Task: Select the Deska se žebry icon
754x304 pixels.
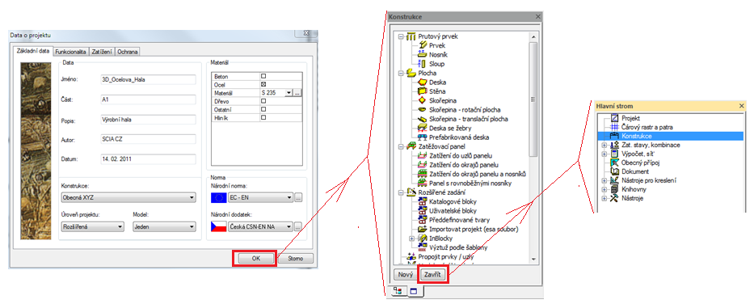Action: [x=423, y=128]
